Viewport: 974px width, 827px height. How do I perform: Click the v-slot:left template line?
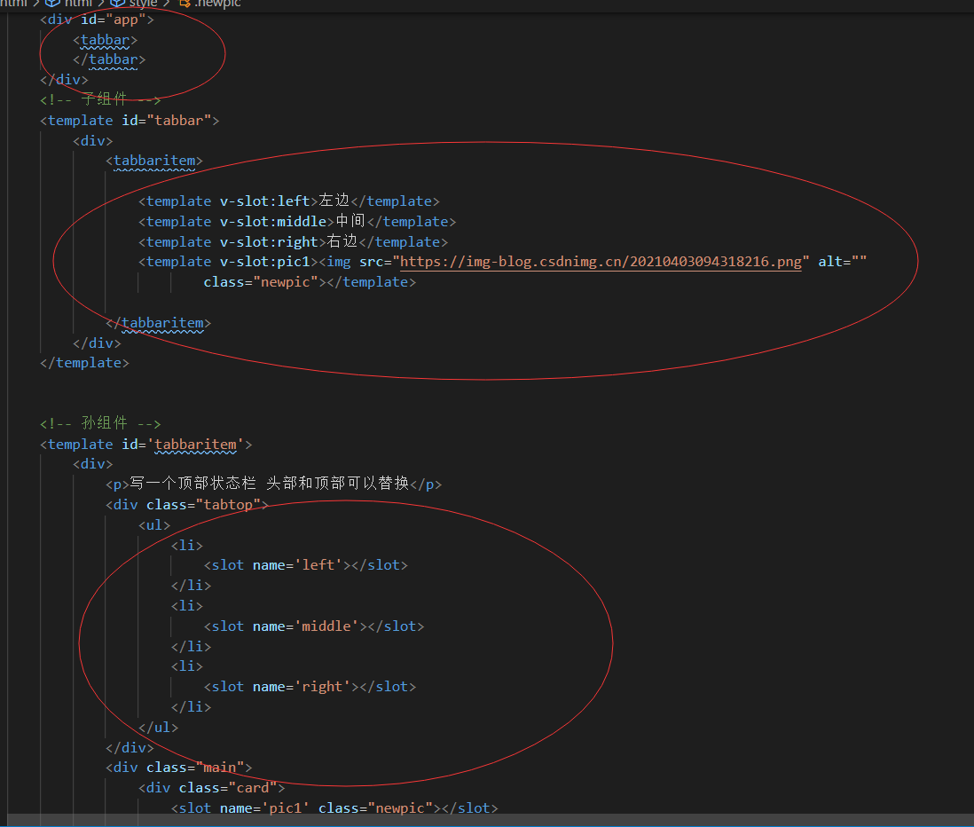tap(289, 201)
